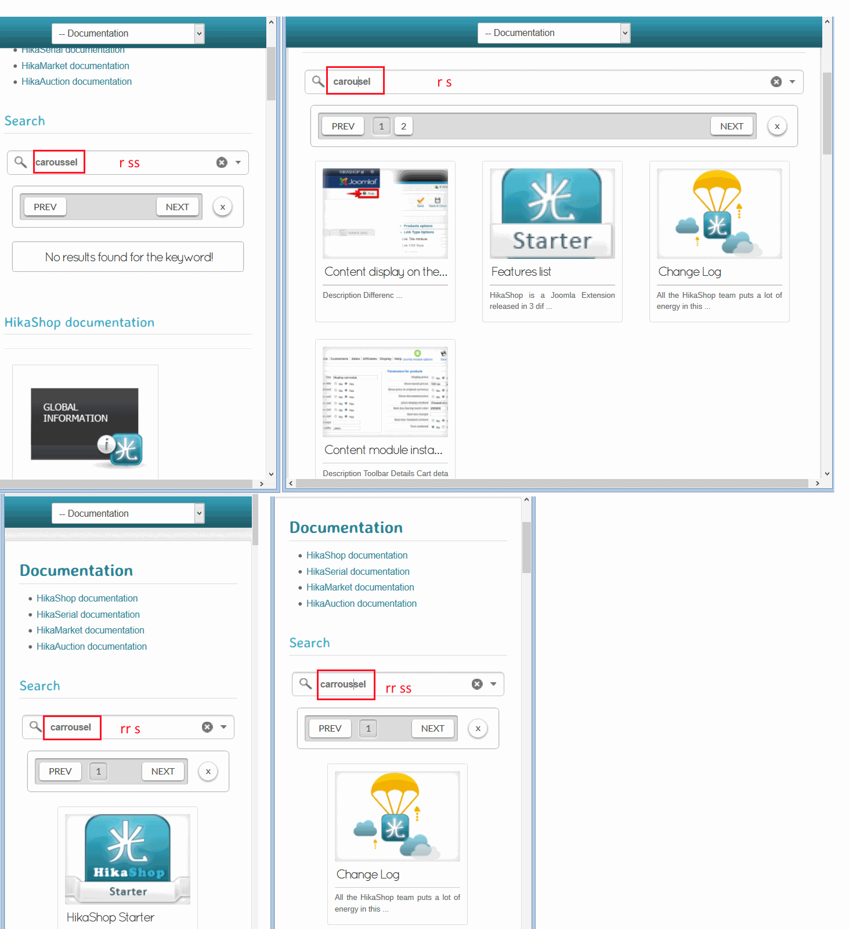Go to page 1 of the 'carousel' results
Image resolution: width=849 pixels, height=929 pixels.
tap(381, 126)
